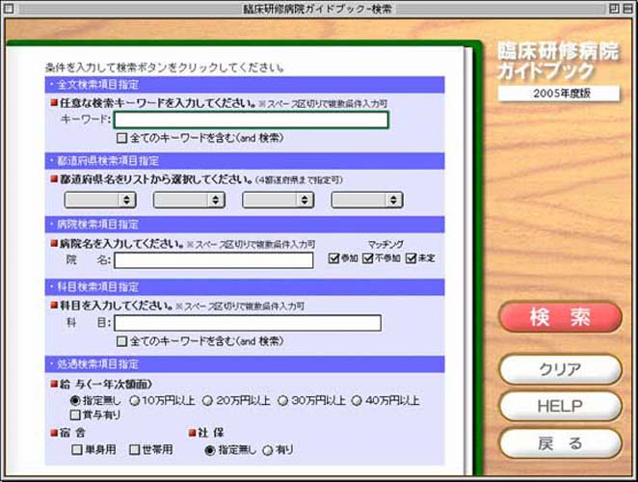Expand the fourth prefecture dropdown
The image size is (638, 482).
click(366, 200)
